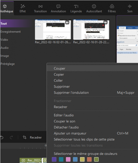Click the undo arrow icon

2,137
